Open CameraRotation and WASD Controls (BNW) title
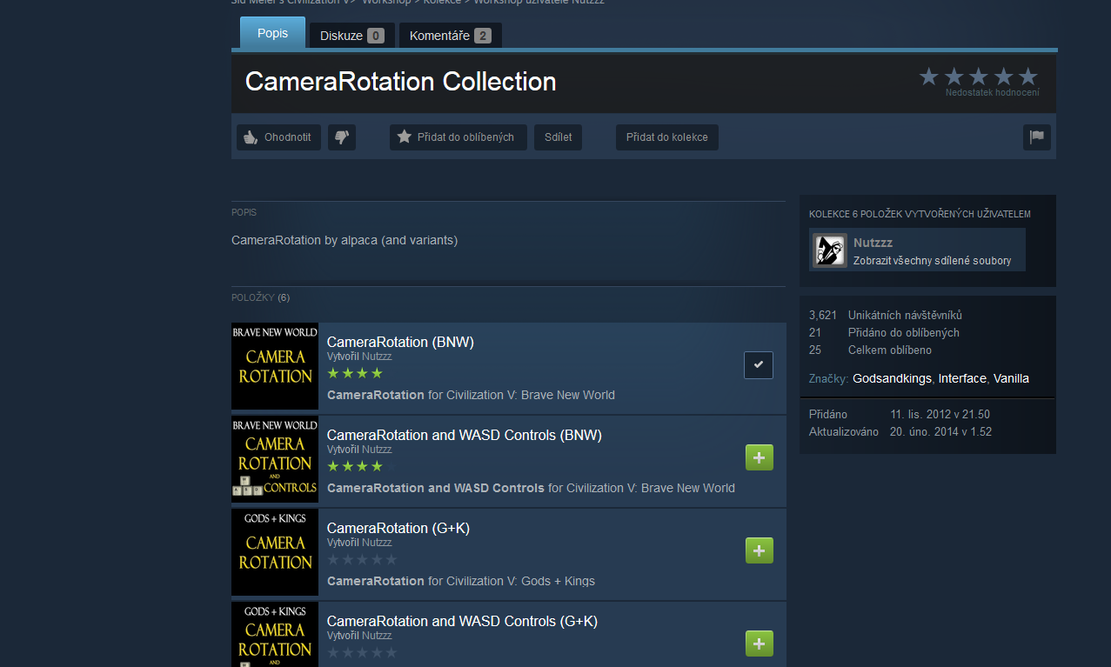Viewport: 1111px width, 667px height. pyautogui.click(x=465, y=435)
